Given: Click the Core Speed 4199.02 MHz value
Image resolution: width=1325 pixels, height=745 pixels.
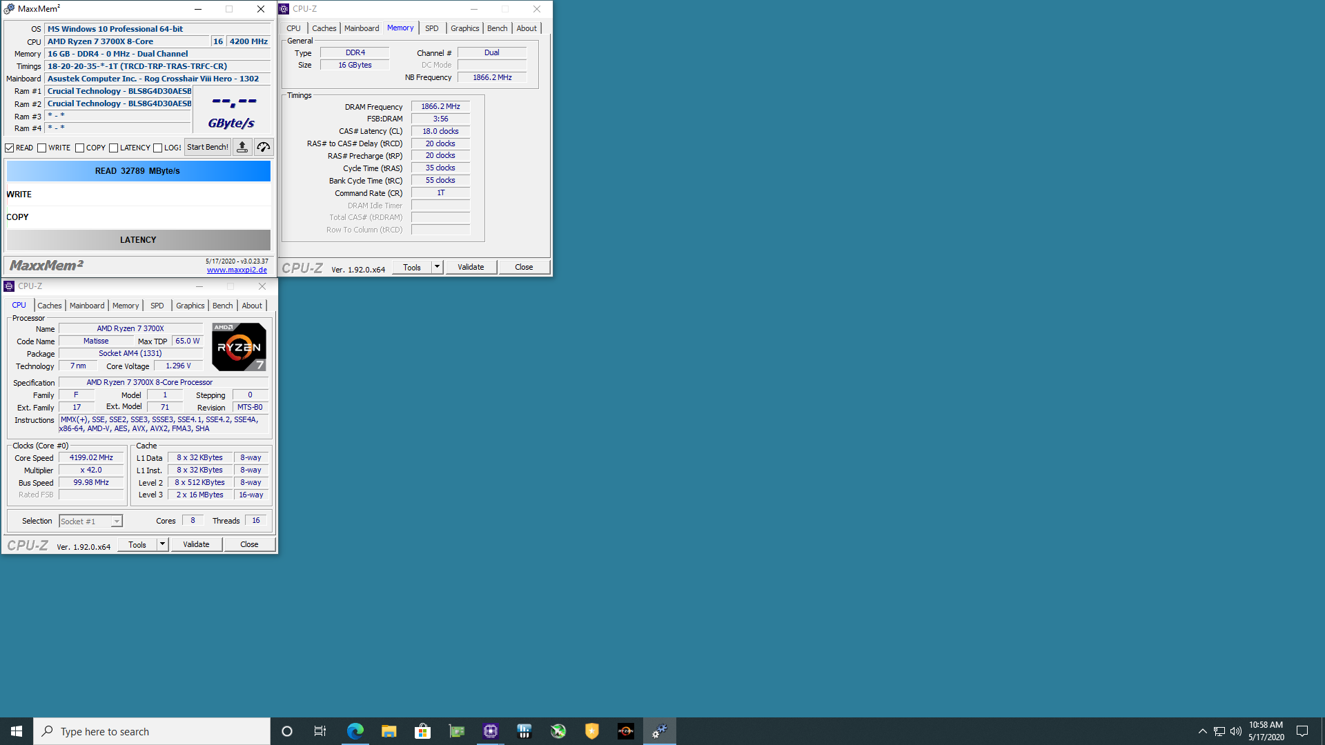Looking at the screenshot, I should (x=91, y=457).
